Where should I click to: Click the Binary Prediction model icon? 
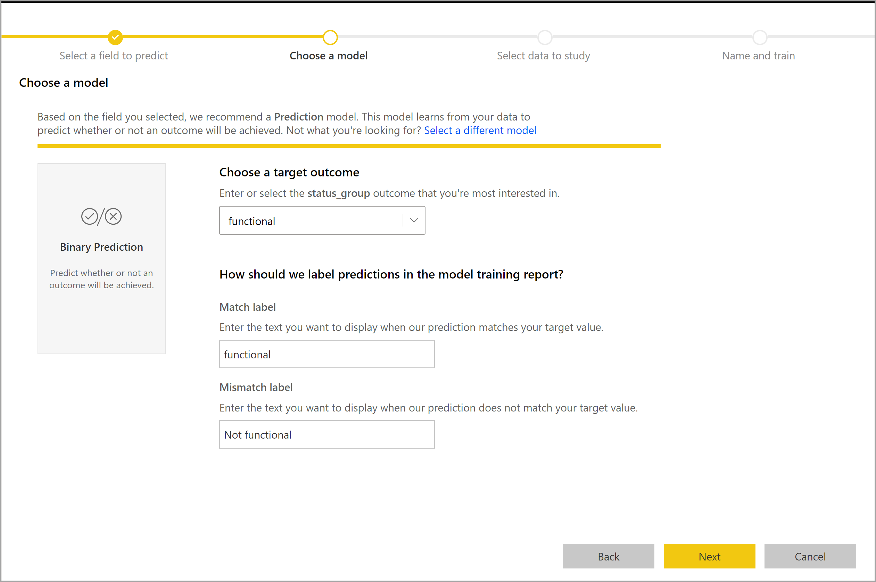tap(101, 216)
